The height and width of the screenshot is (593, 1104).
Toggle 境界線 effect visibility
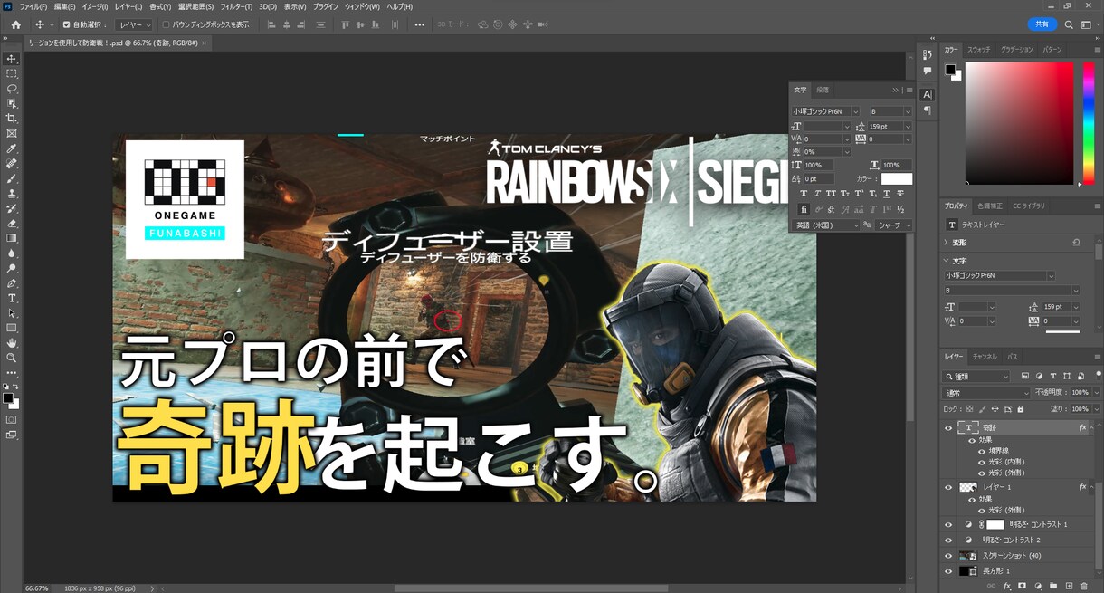[981, 451]
